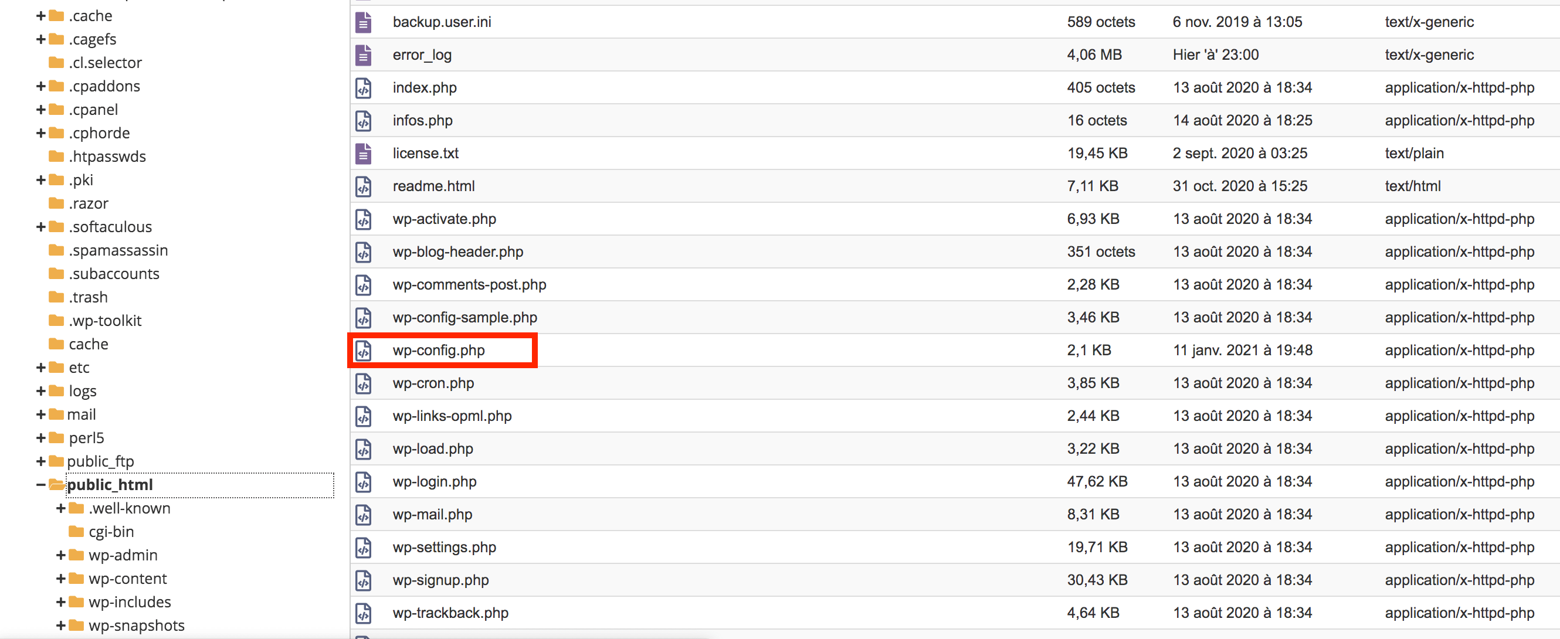Select the .trash folder in tree

(89, 297)
